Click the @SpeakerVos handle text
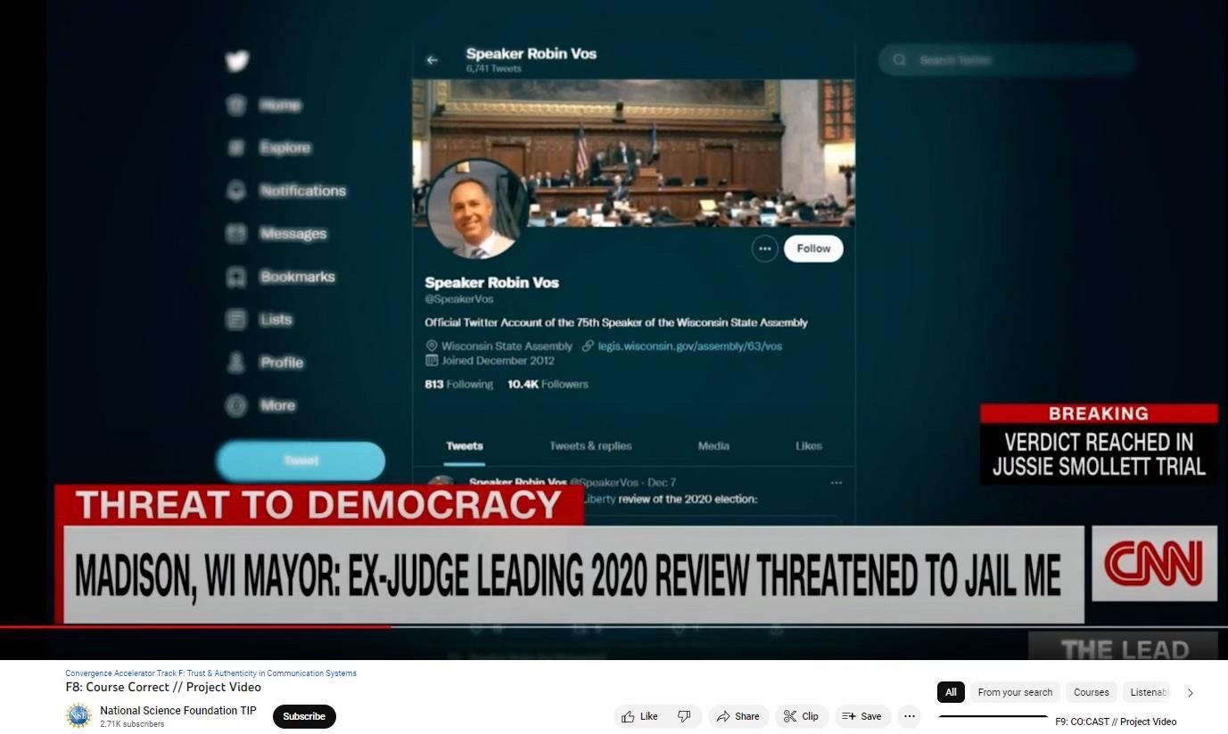This screenshot has width=1228, height=734. coord(458,299)
